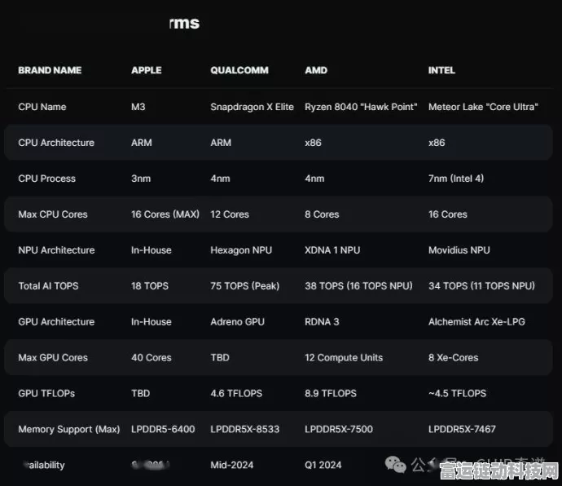Select the LPDDR5-6400 cell
This screenshot has width=562, height=486.
163,429
